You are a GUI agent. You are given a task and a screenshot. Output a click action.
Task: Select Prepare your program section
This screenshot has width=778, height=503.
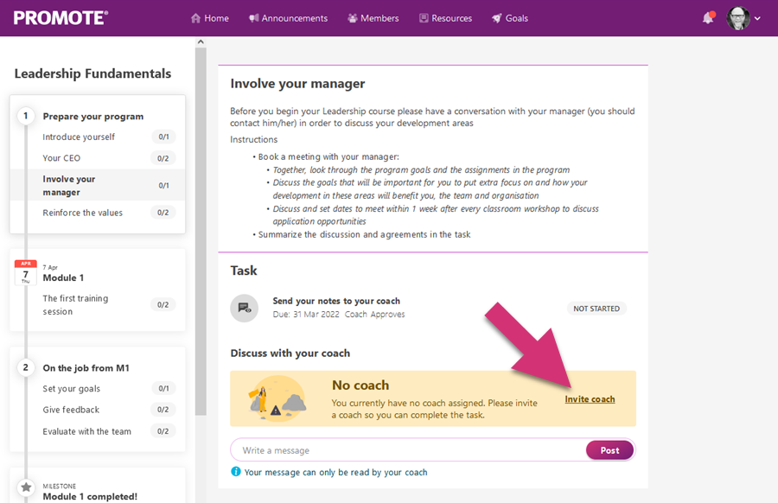click(92, 117)
